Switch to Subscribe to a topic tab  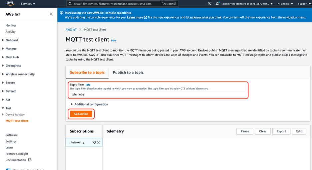[x=87, y=73]
